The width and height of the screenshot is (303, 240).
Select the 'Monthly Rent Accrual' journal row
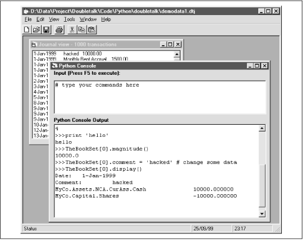tap(103, 59)
